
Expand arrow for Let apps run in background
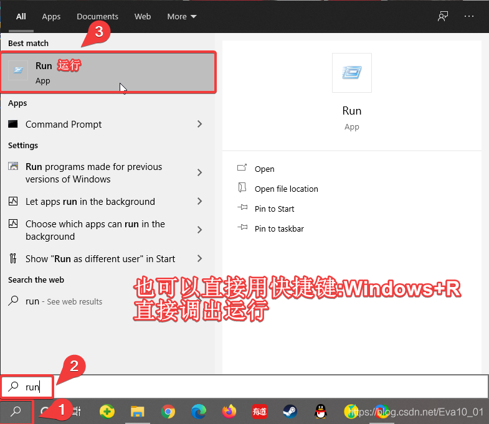coord(199,201)
